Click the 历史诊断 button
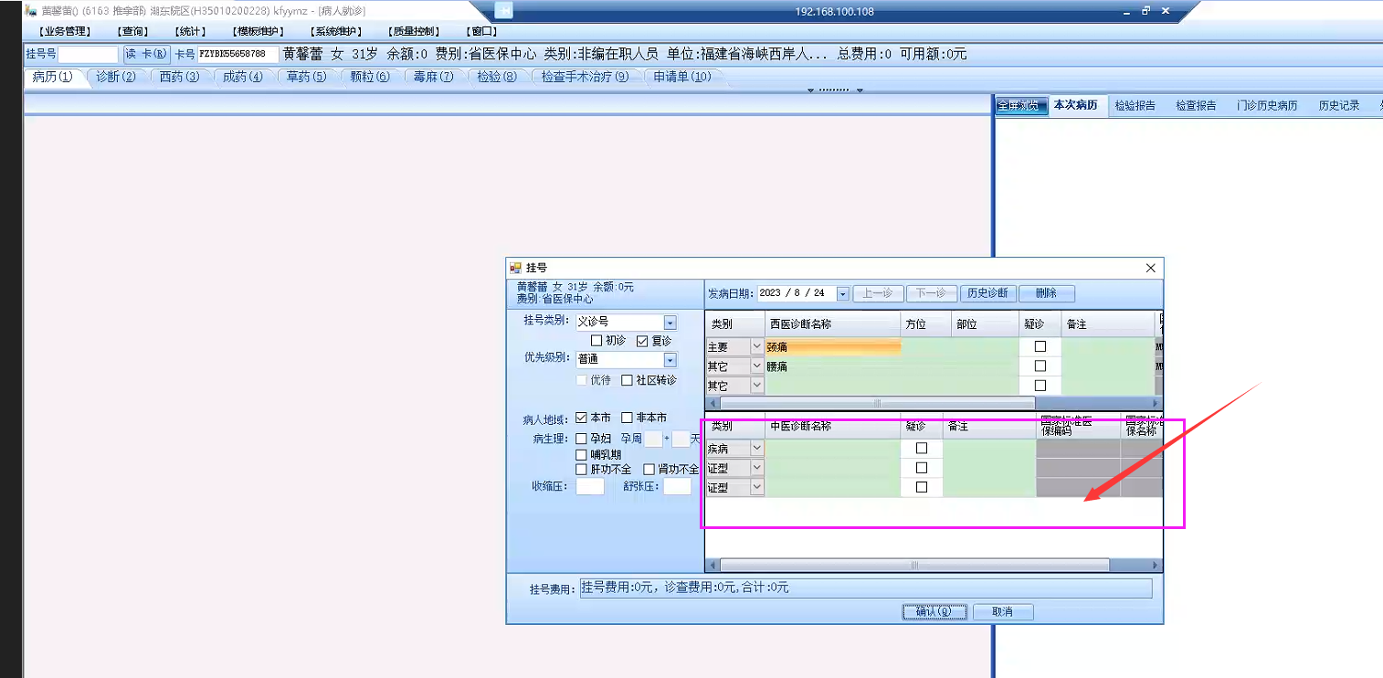 point(987,293)
